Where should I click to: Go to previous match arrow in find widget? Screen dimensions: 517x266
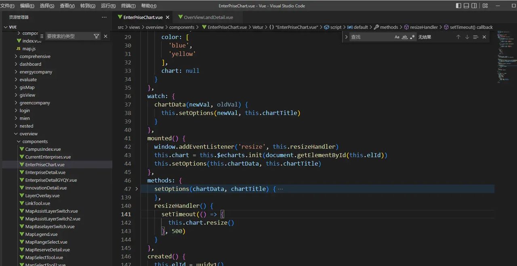pos(458,37)
